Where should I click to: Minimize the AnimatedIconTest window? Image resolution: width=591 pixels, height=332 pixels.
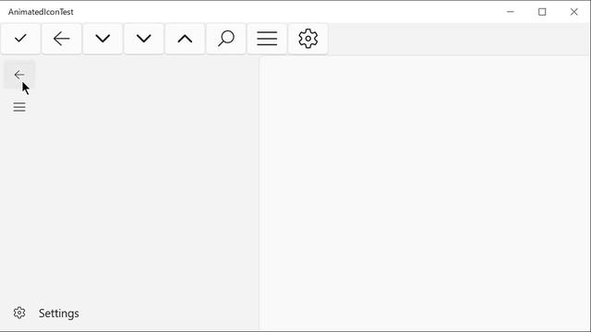coord(511,12)
